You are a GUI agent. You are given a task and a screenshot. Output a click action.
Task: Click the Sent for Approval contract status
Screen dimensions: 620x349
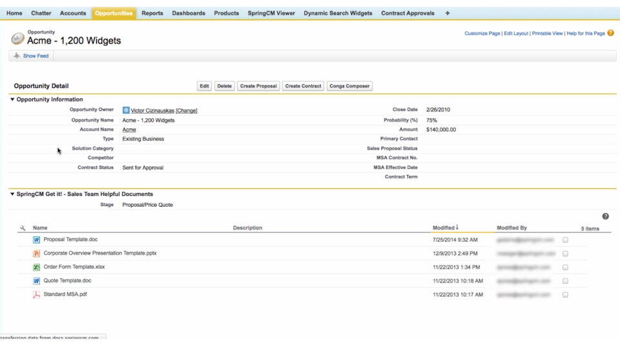point(143,167)
